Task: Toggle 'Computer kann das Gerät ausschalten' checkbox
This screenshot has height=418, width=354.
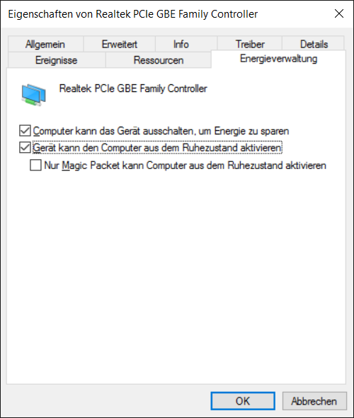Action: [25, 131]
